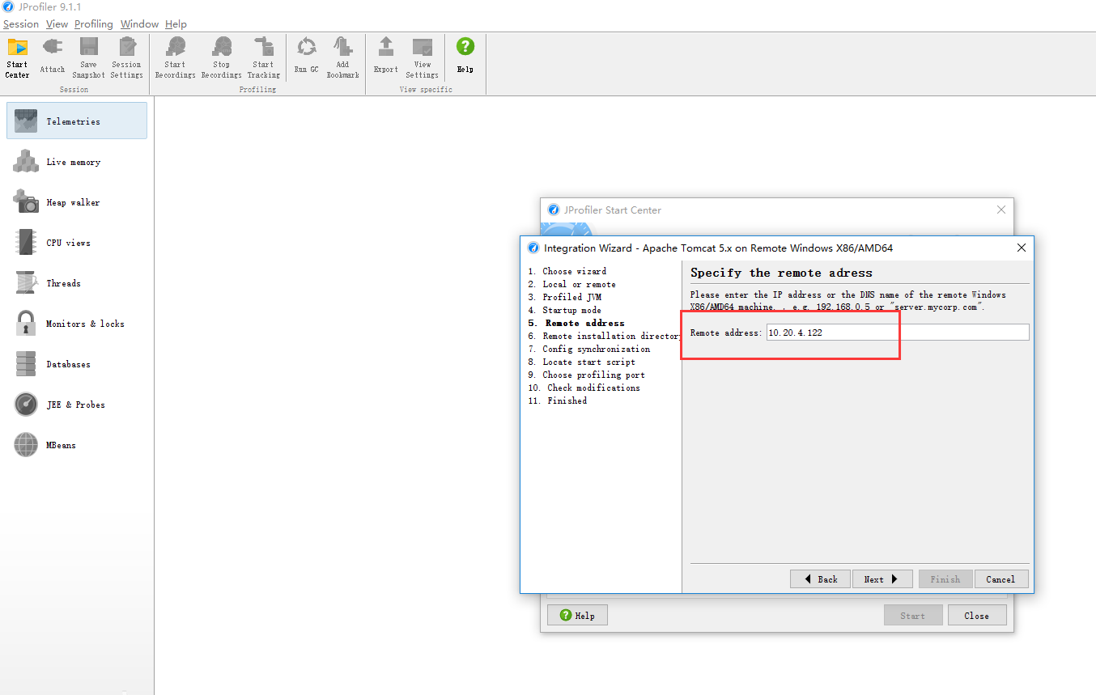Click step '6. Remote installation directory'
The image size is (1096, 695).
coord(604,336)
